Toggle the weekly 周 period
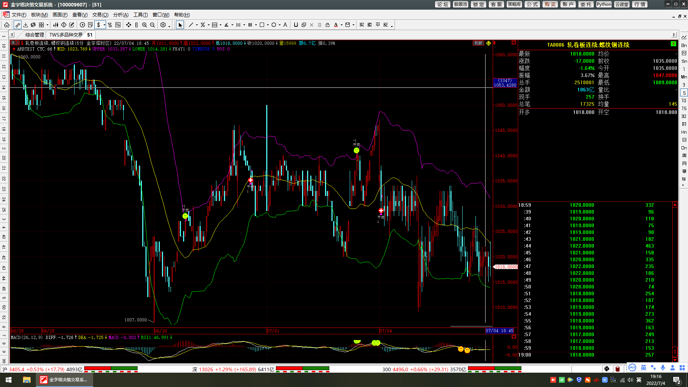 click(684, 156)
